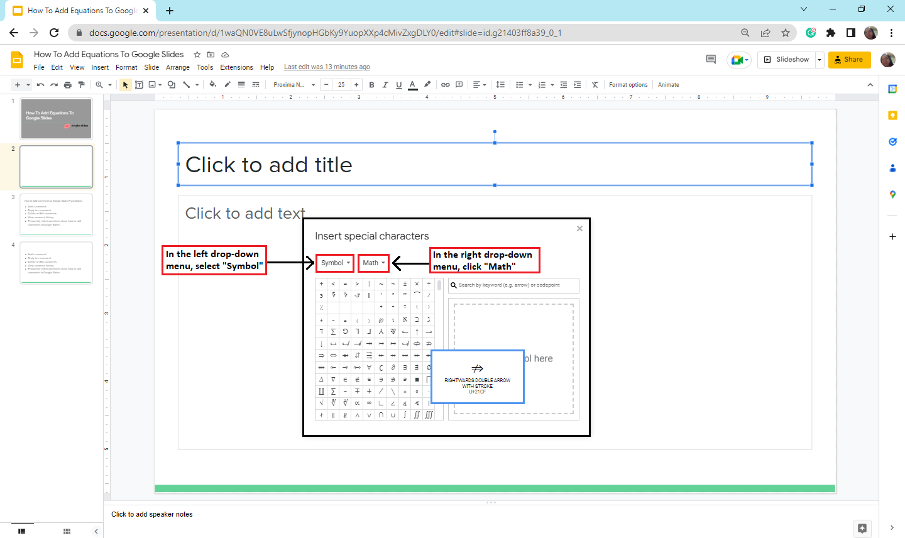Image resolution: width=905 pixels, height=538 pixels.
Task: Click the Format options button
Action: click(x=628, y=85)
